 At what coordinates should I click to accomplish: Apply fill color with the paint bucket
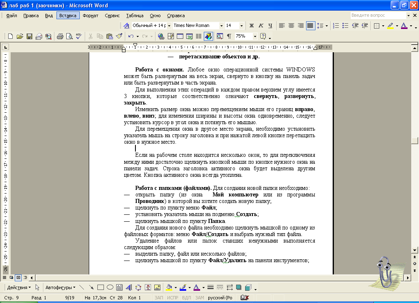tap(169, 287)
